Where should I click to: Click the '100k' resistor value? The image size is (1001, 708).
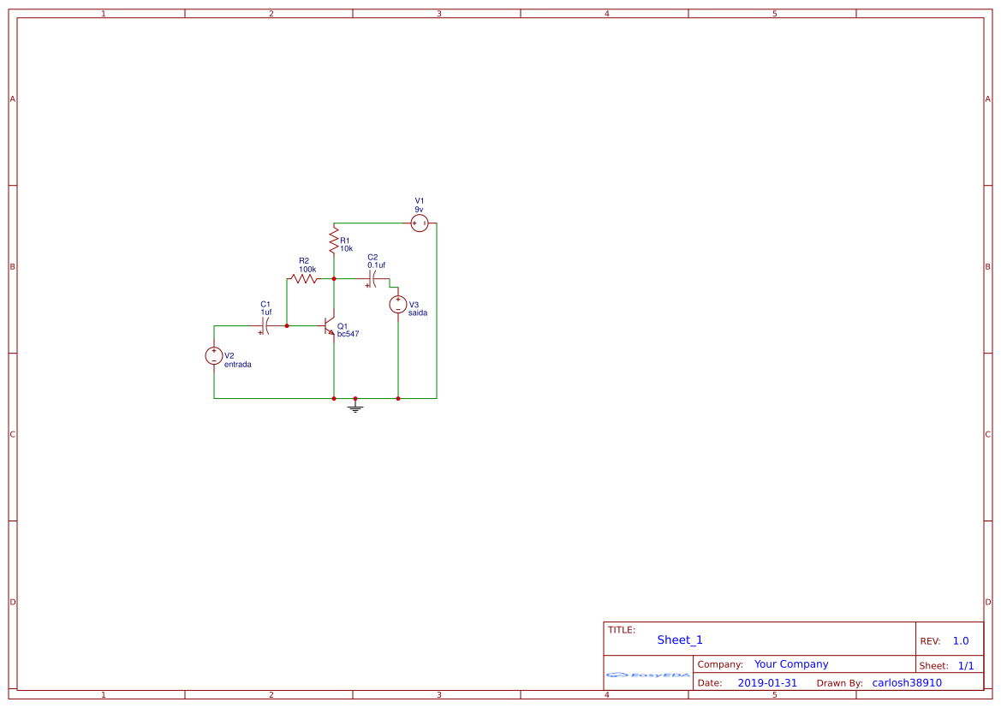click(307, 270)
